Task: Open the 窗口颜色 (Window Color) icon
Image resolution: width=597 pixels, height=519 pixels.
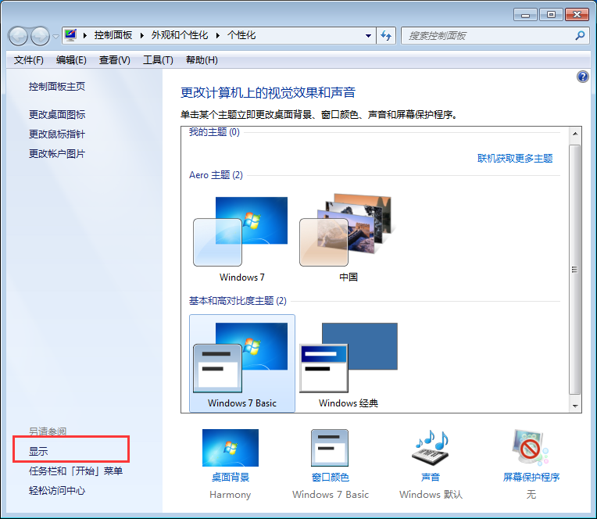Action: tap(330, 449)
